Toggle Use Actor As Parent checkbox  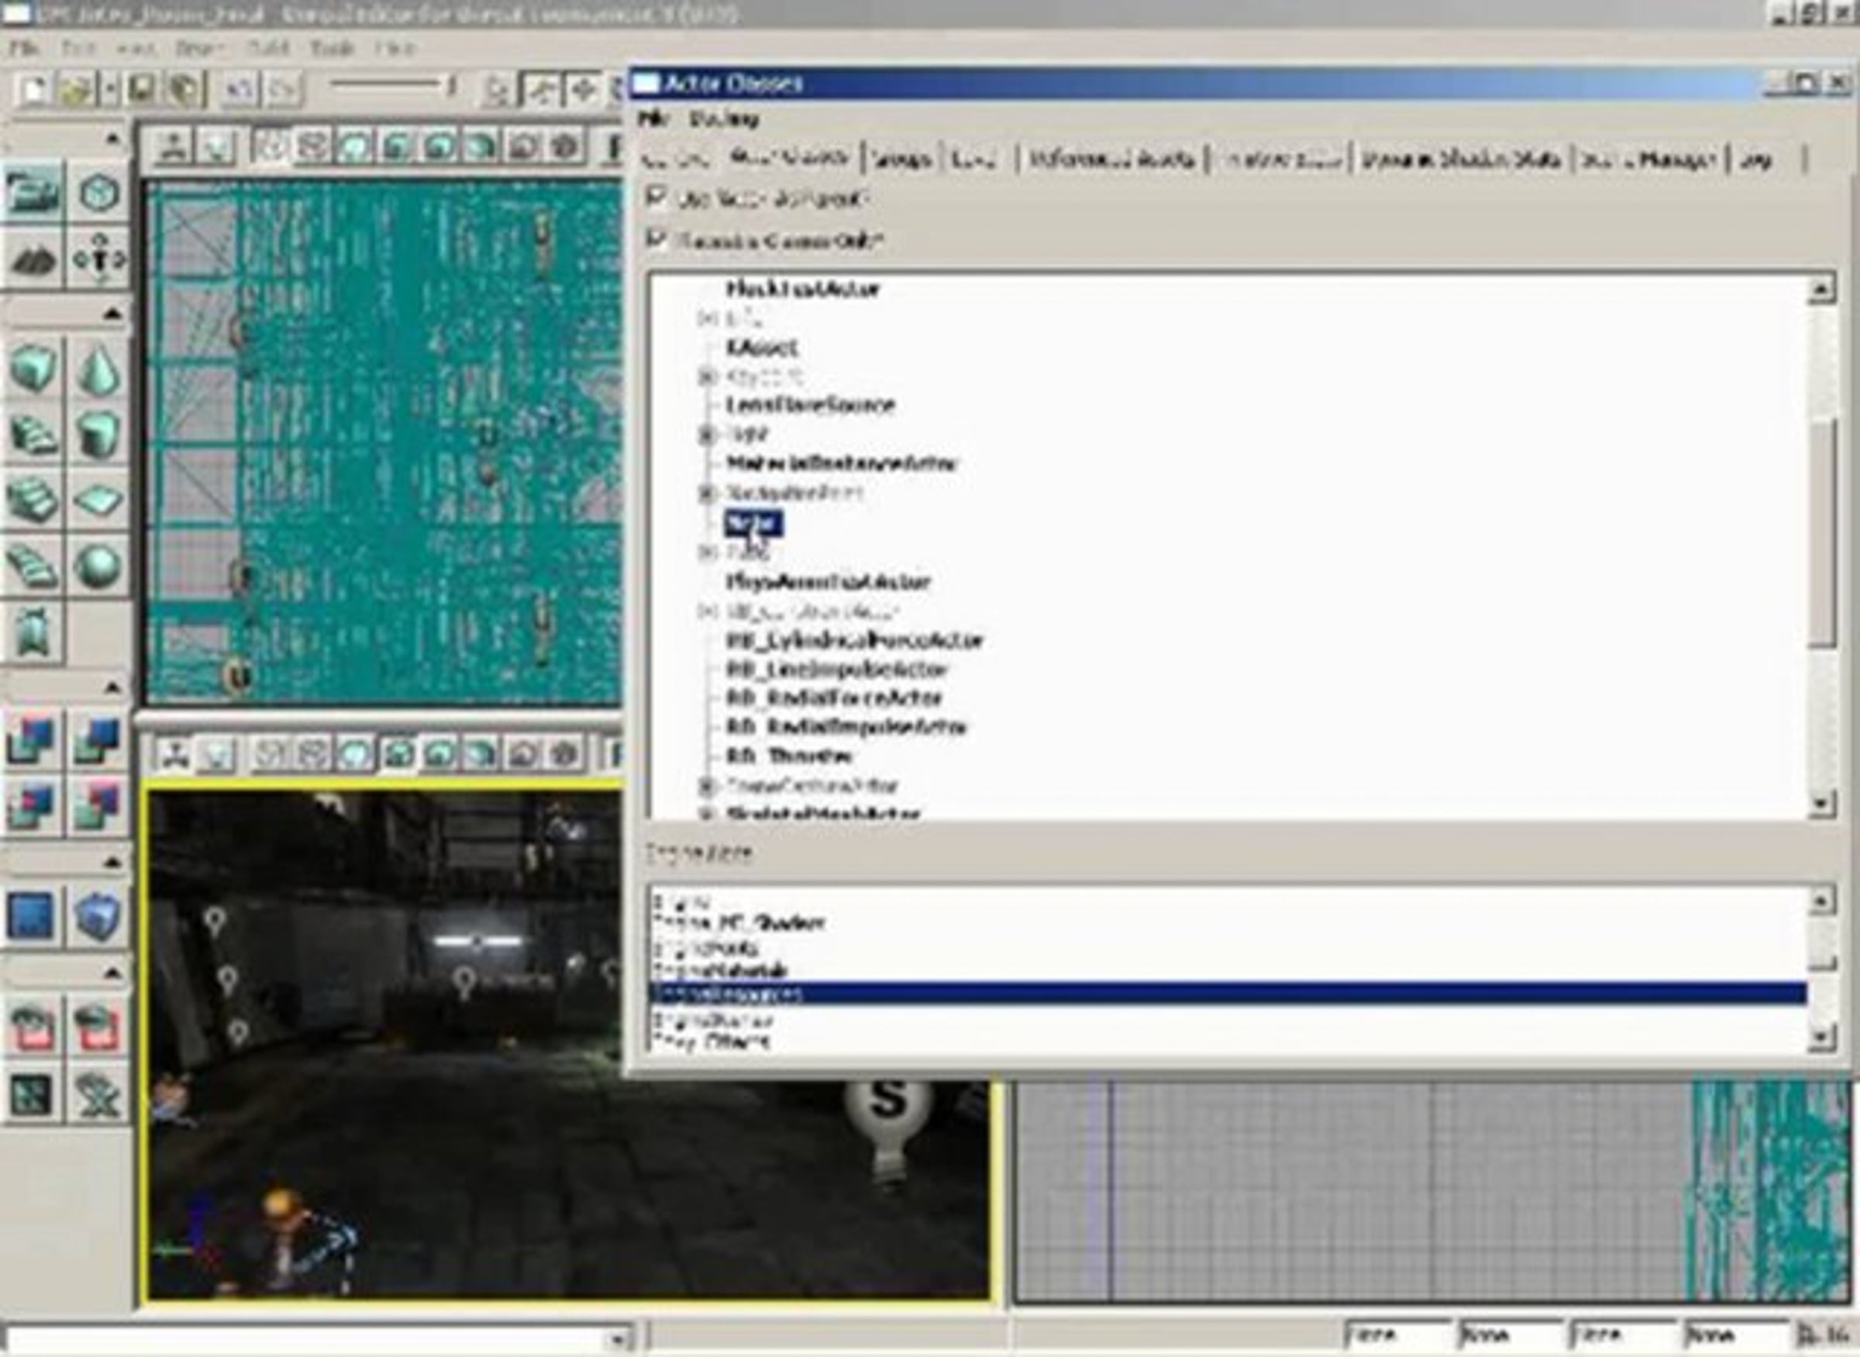coord(656,197)
